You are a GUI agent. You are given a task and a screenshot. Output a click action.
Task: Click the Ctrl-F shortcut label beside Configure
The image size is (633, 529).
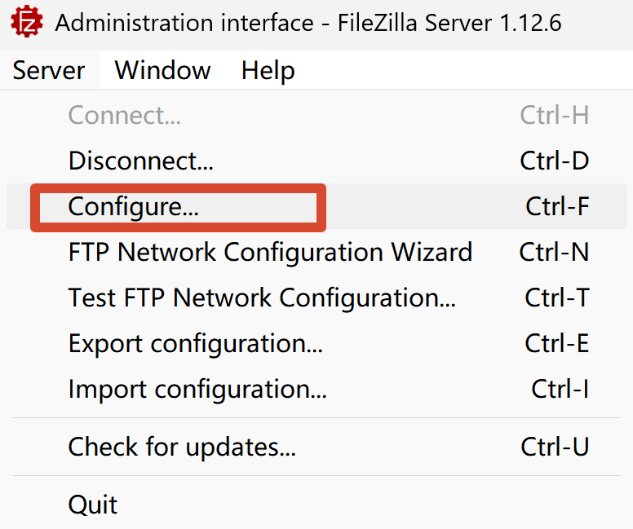tap(557, 206)
